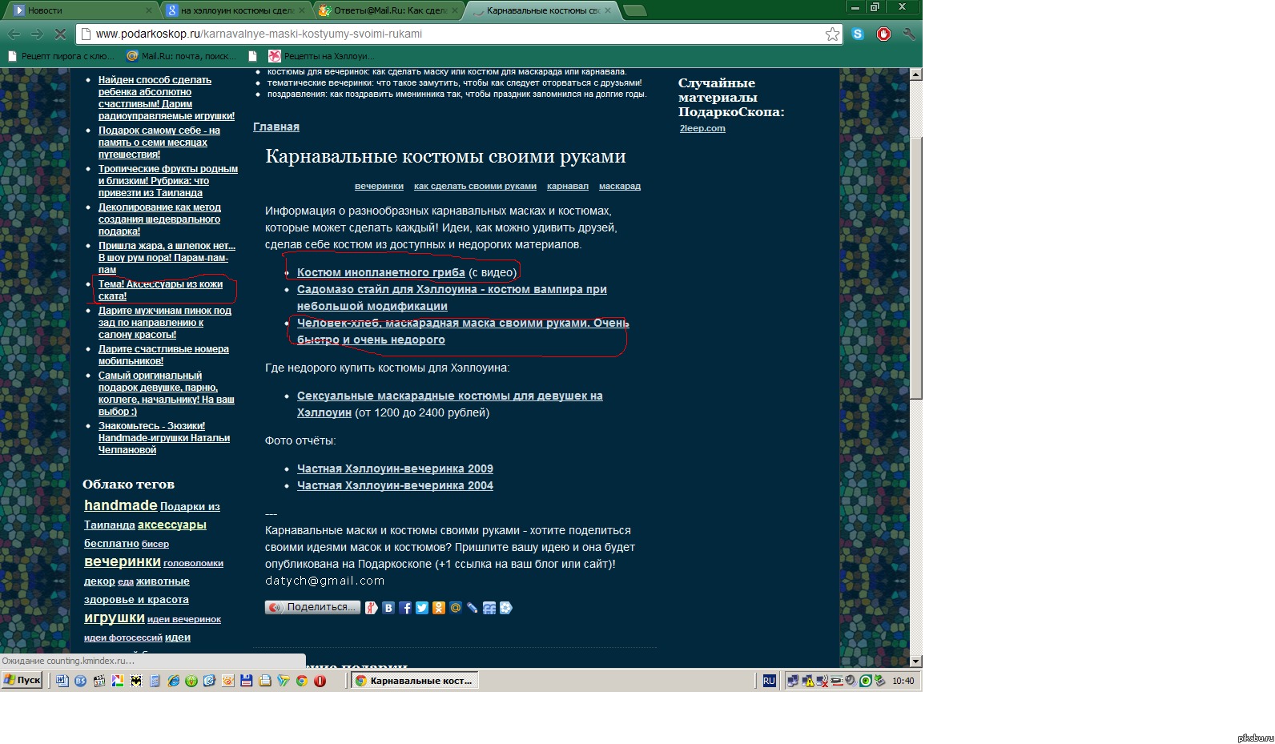Click the address bar URL
This screenshot has height=744, width=1275.
tap(259, 34)
